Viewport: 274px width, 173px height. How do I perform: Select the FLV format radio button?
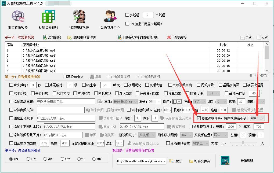[28, 159]
